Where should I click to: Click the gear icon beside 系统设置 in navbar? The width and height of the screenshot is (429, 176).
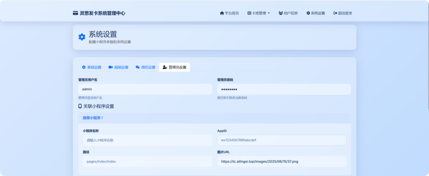(308, 13)
